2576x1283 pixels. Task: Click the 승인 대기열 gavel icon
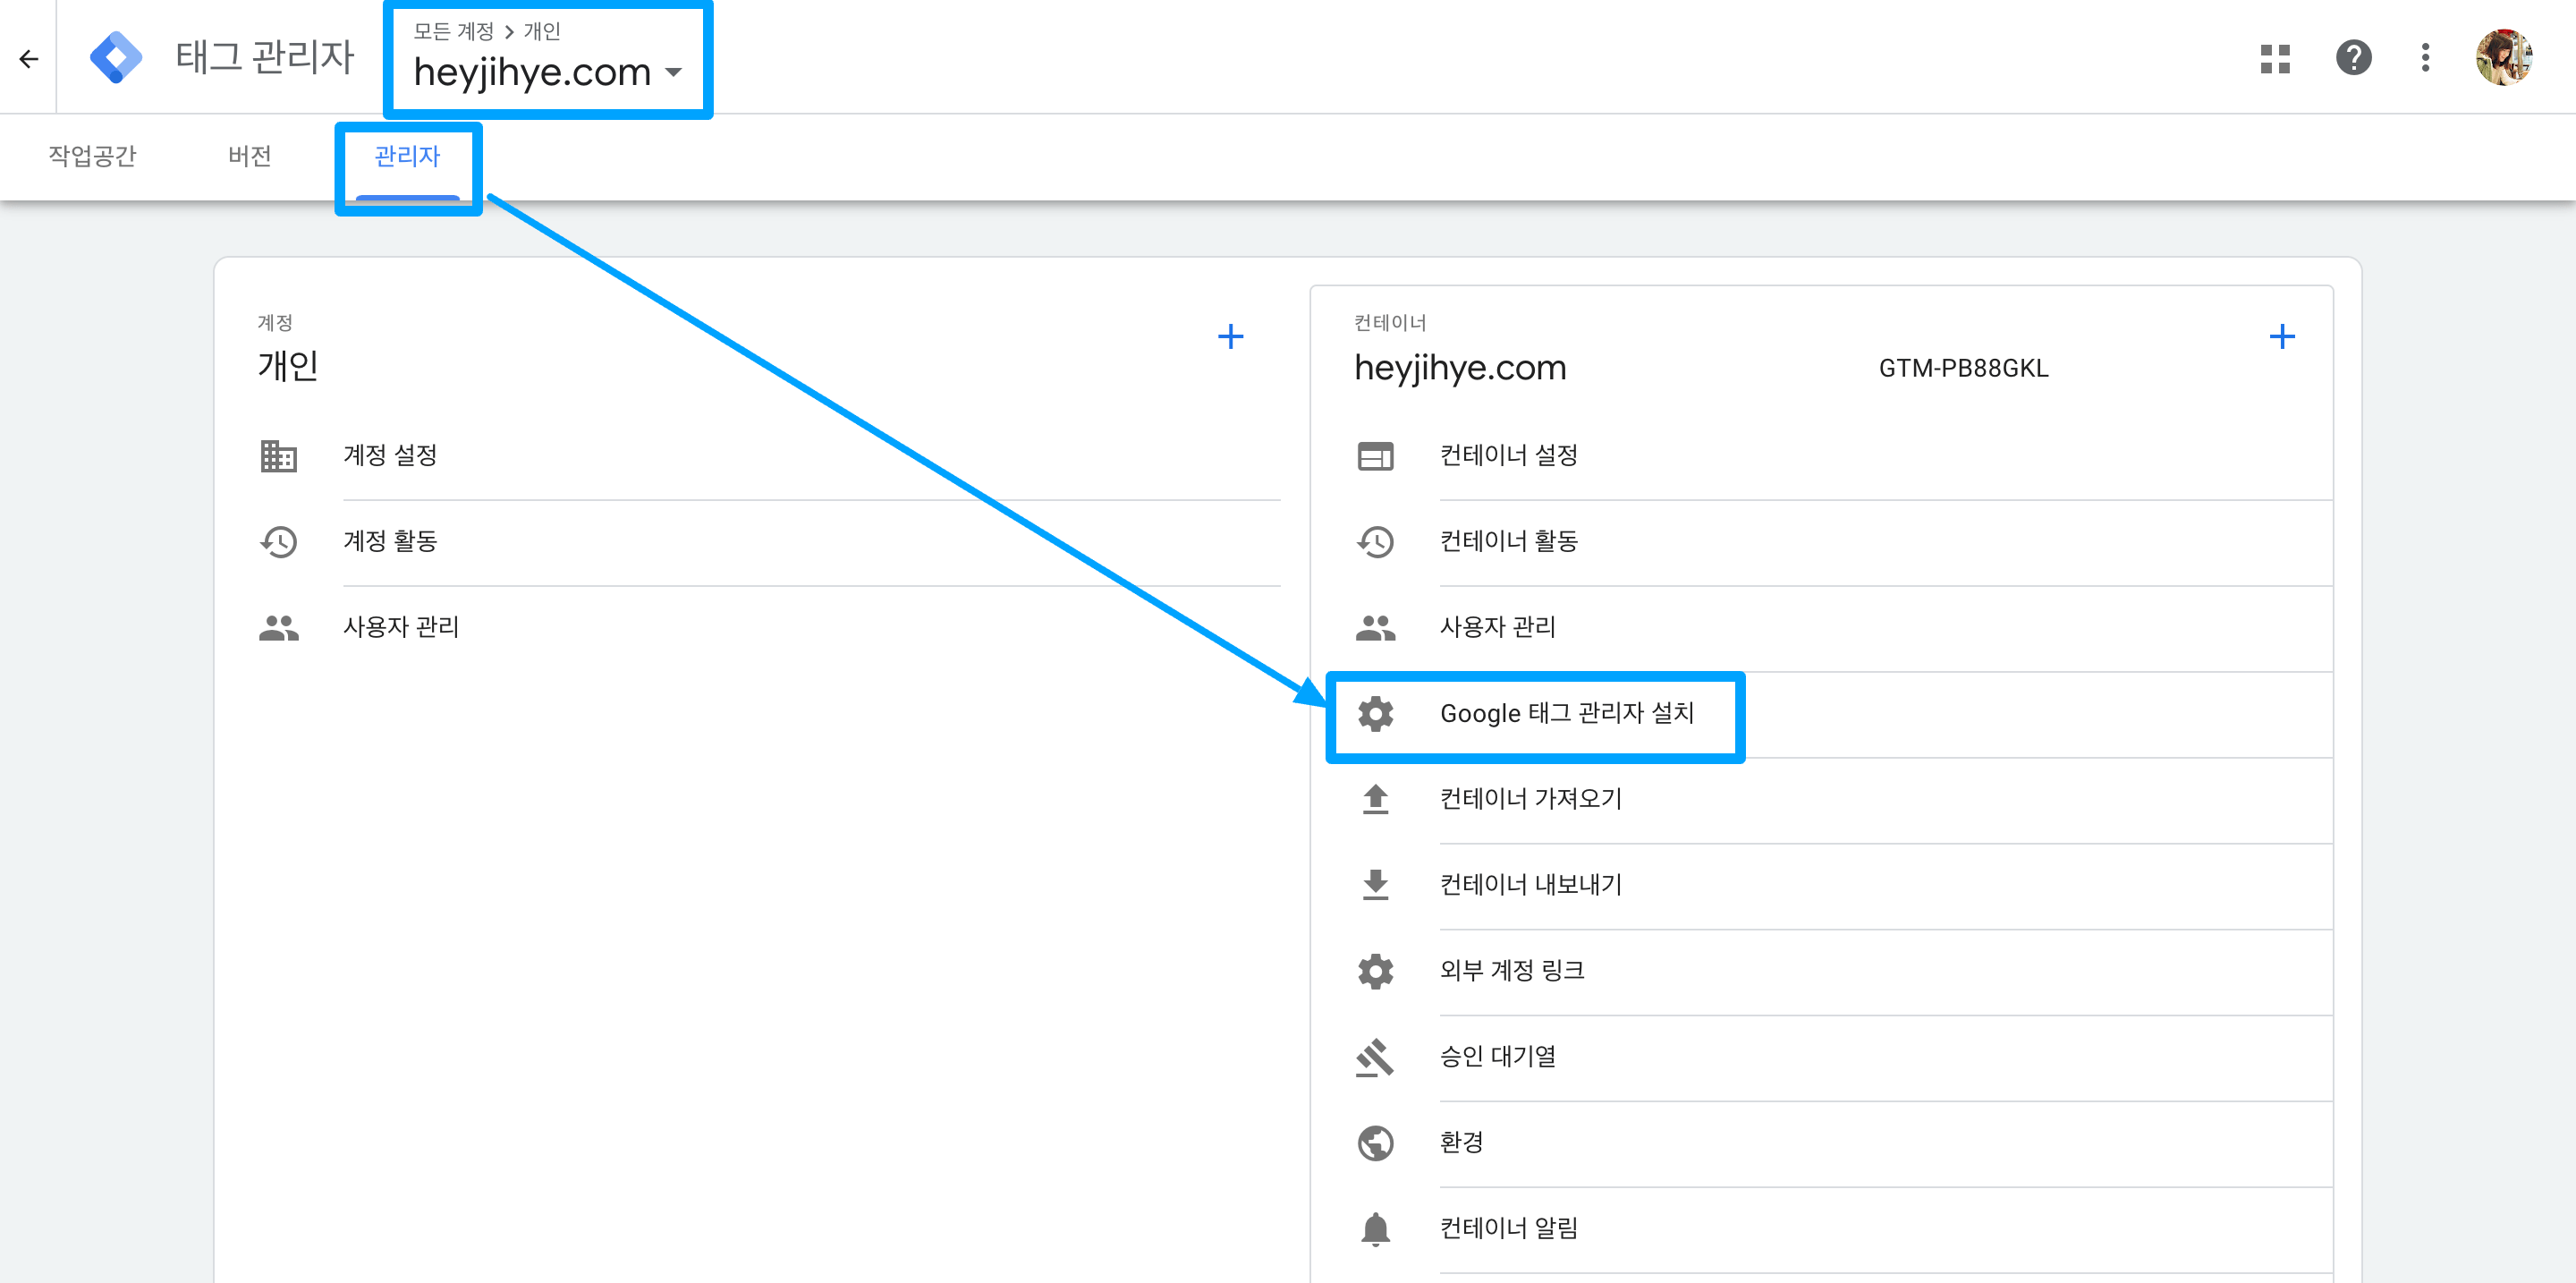pyautogui.click(x=1375, y=1057)
